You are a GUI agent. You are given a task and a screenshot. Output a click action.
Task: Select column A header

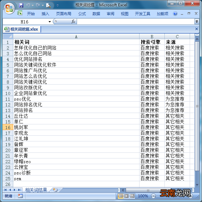[x=76, y=37]
